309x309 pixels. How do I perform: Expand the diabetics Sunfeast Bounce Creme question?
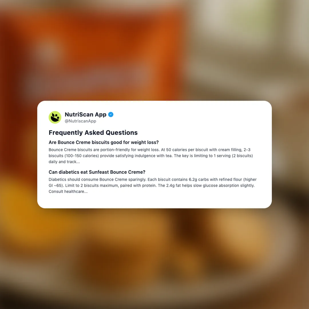pyautogui.click(x=97, y=172)
